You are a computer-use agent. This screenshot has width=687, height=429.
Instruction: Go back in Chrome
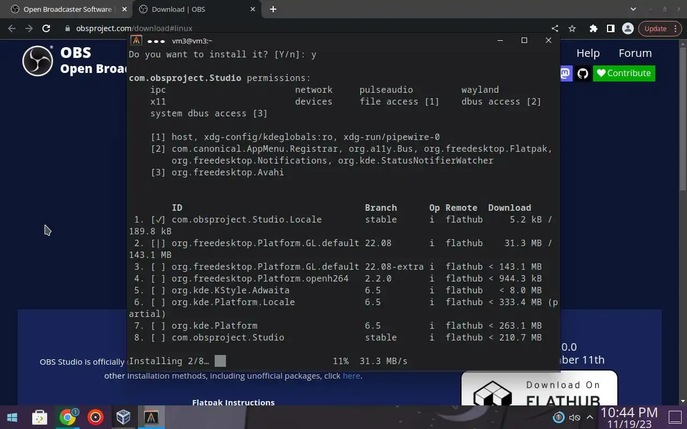point(12,28)
